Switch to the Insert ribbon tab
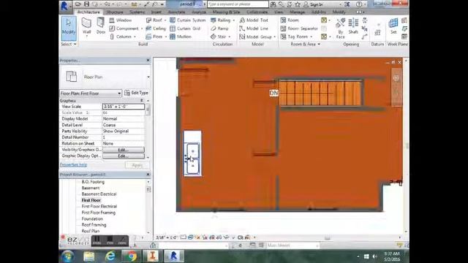Viewport: 468px width, 263px height. point(156,12)
